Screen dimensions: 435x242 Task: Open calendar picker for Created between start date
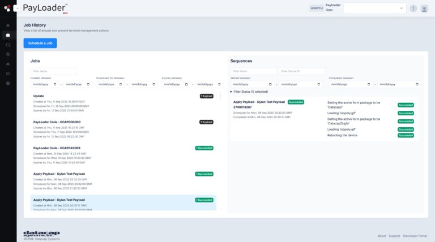pos(55,84)
